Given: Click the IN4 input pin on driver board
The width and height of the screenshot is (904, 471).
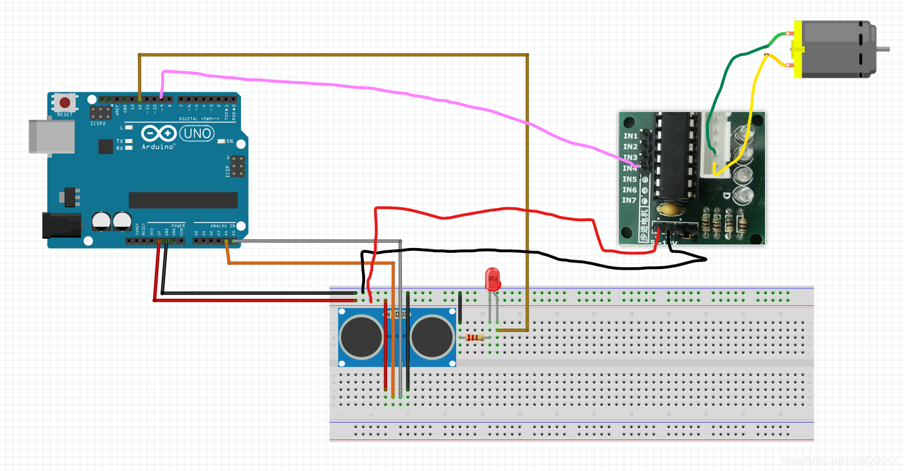Looking at the screenshot, I should tap(645, 169).
